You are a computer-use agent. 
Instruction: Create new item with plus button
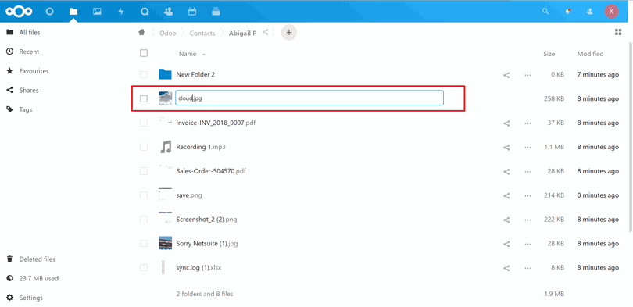click(289, 33)
